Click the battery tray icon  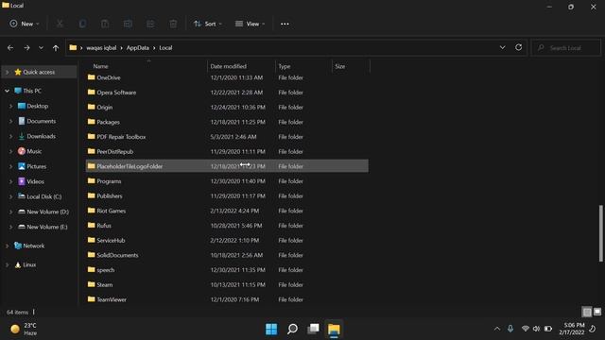pyautogui.click(x=548, y=329)
